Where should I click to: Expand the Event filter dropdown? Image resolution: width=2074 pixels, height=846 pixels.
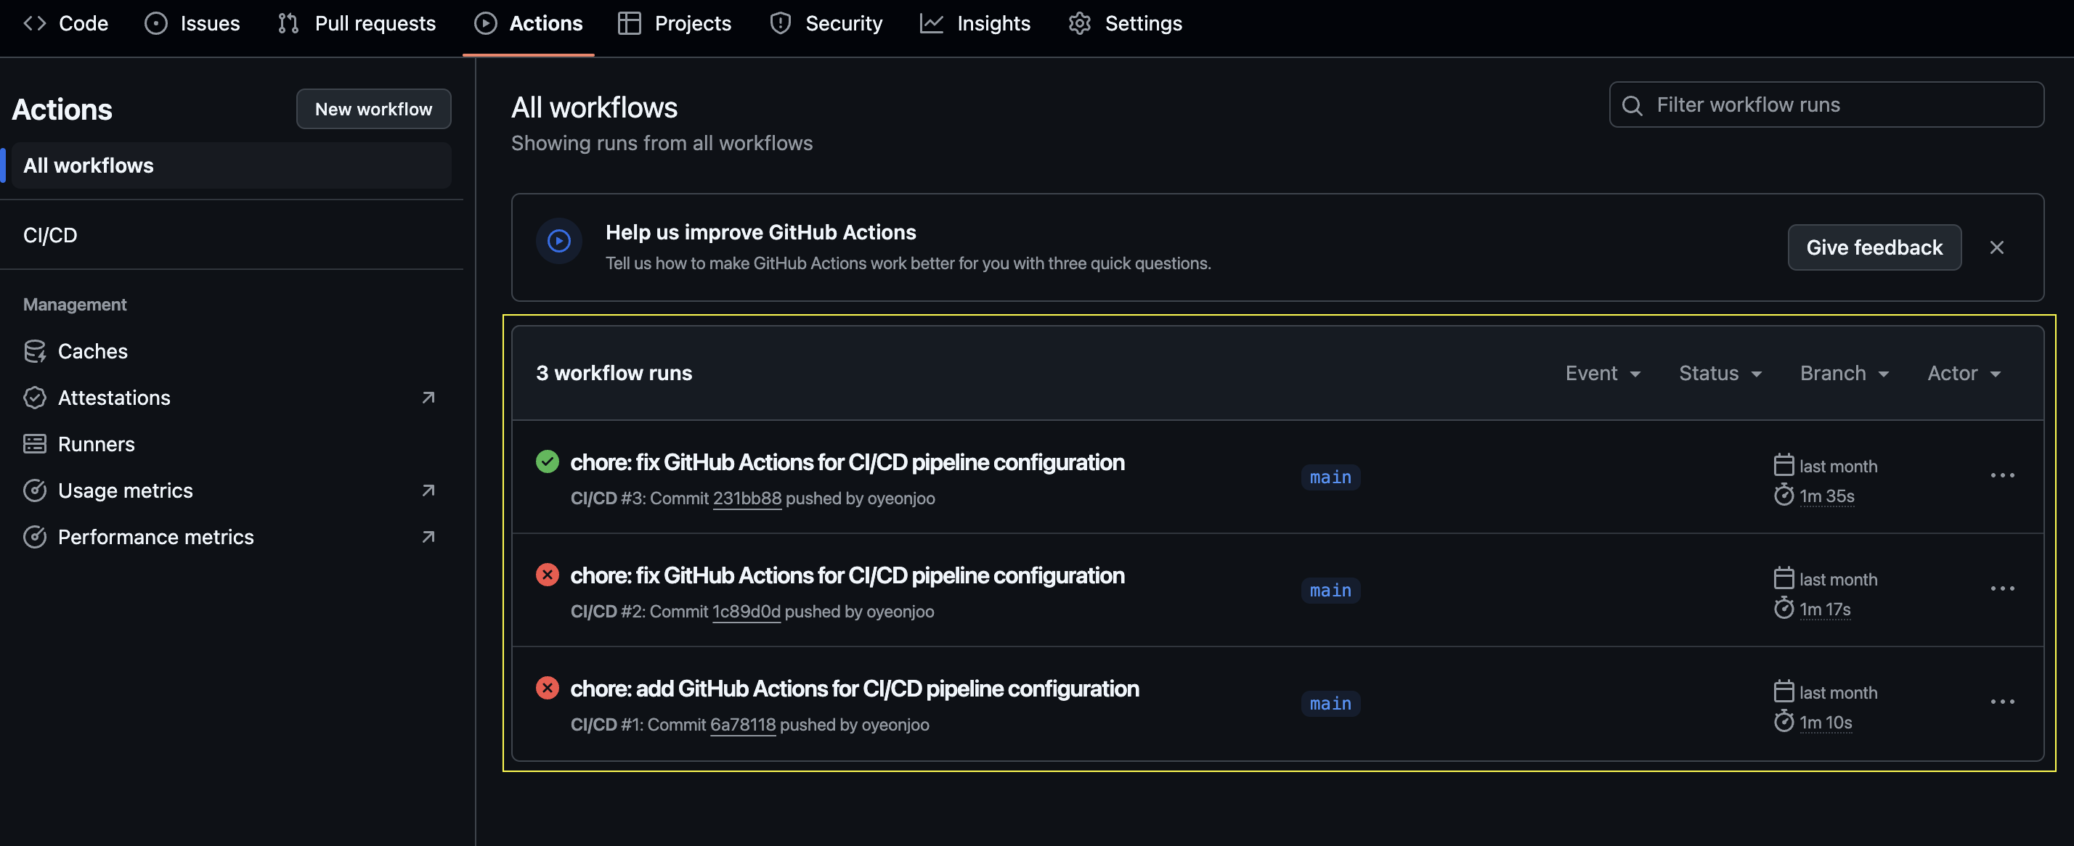click(1602, 373)
